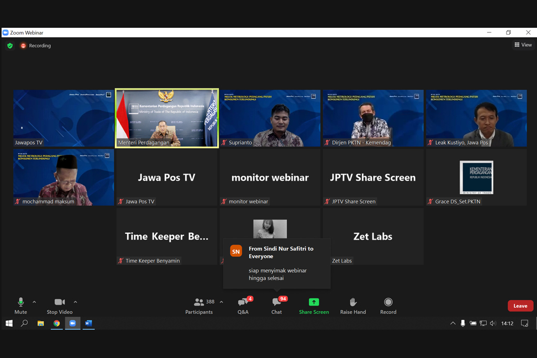Open the battery status tray icon
537x358 pixels.
473,323
